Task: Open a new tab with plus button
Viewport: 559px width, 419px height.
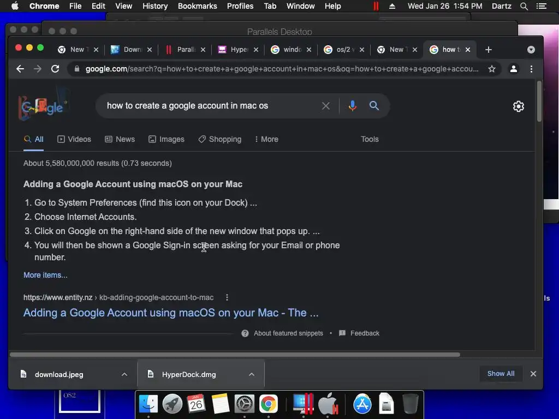Action: tap(489, 50)
